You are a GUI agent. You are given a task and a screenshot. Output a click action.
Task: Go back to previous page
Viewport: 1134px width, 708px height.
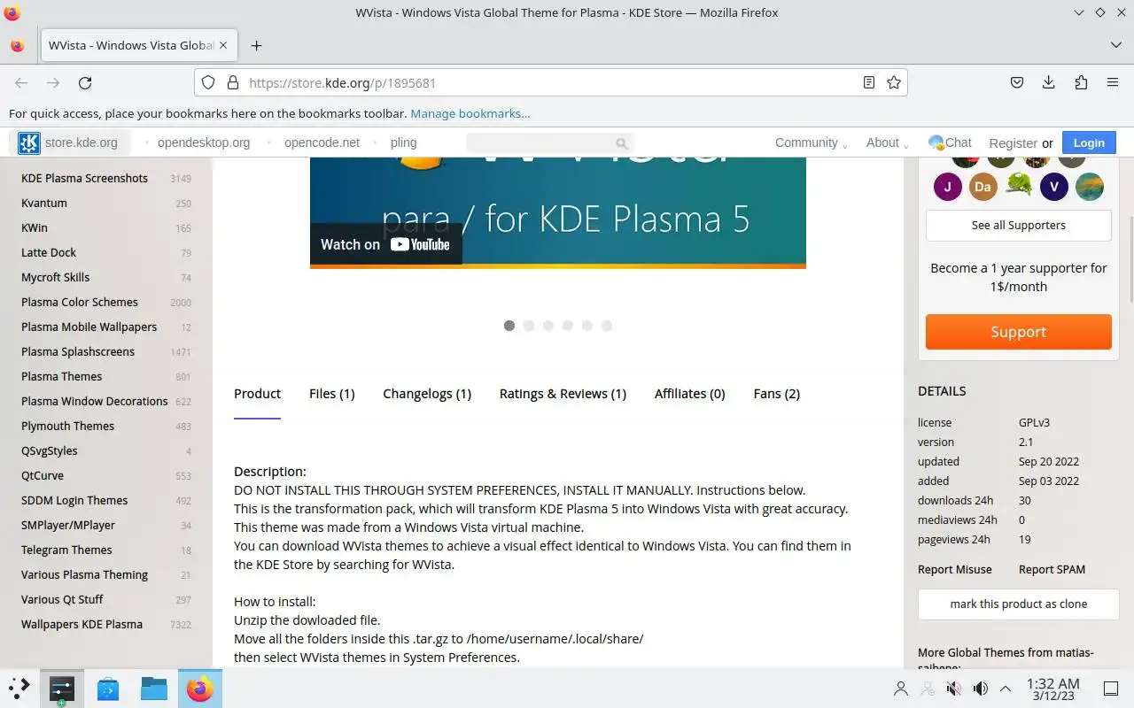[x=21, y=82]
